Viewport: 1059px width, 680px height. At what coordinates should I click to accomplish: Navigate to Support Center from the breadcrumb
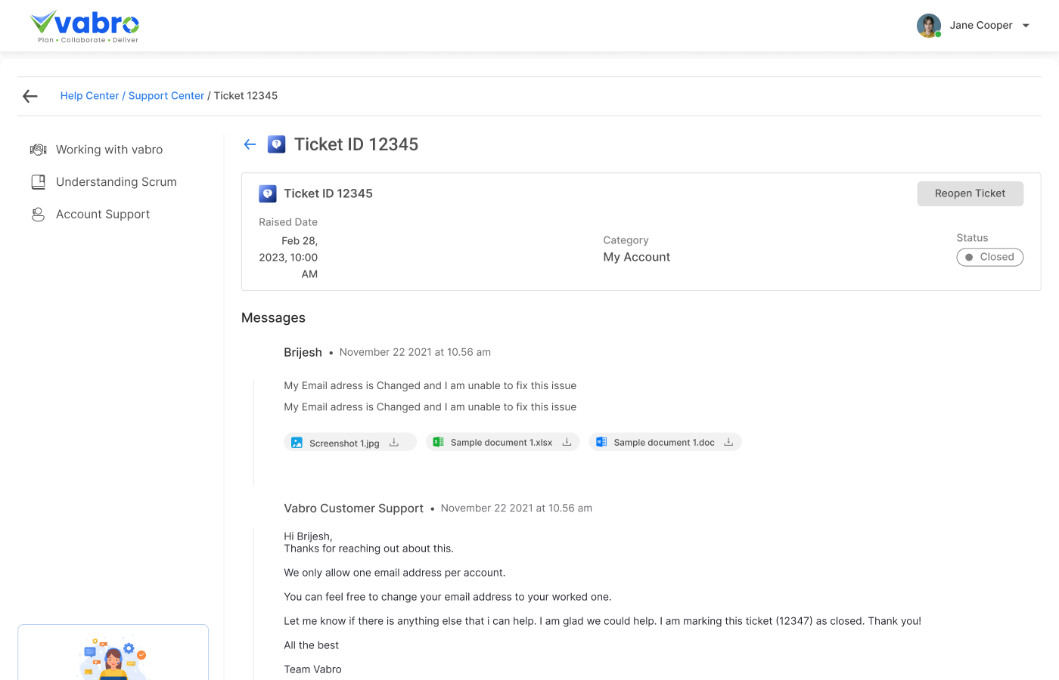point(166,95)
